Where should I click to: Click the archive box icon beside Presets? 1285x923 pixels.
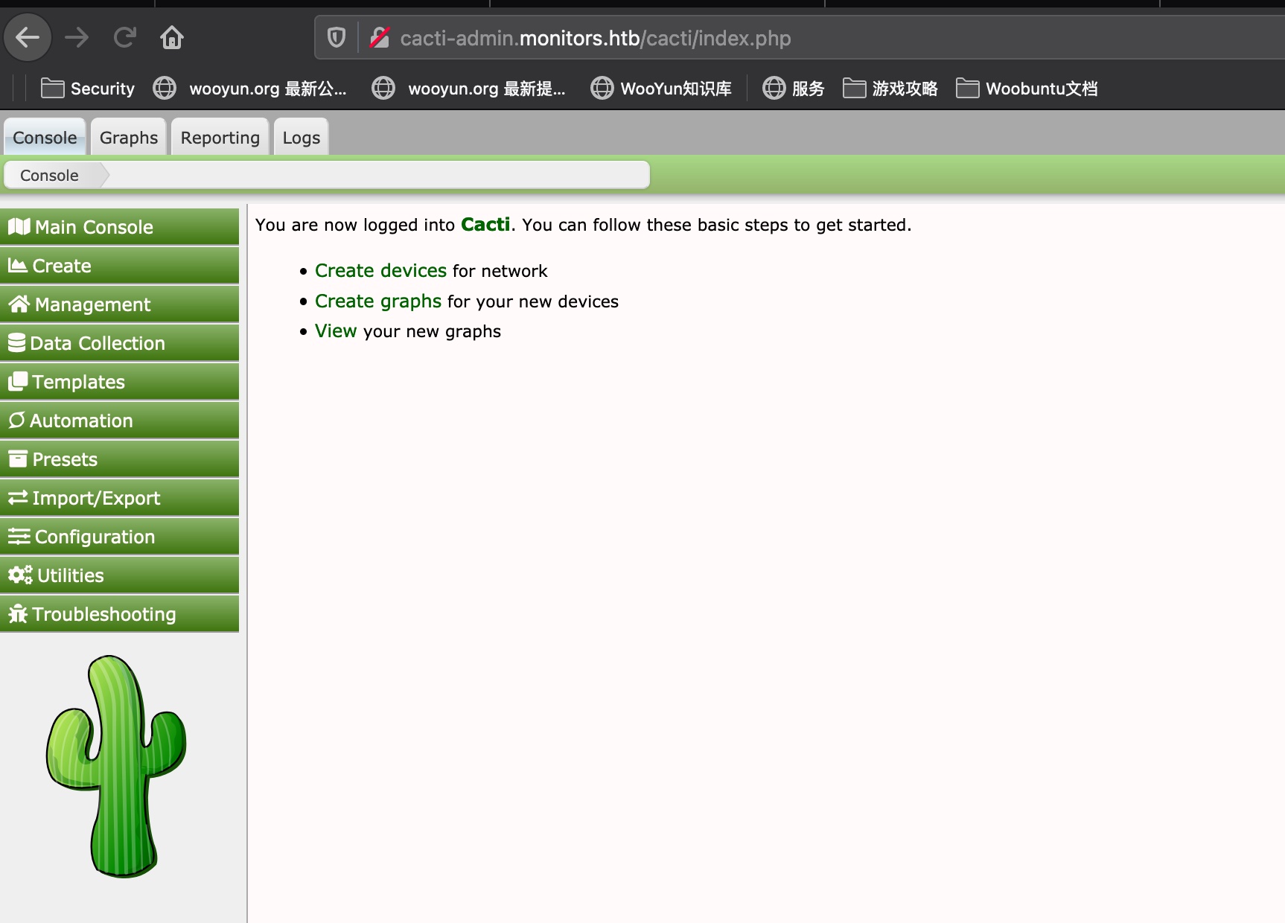[x=18, y=459]
